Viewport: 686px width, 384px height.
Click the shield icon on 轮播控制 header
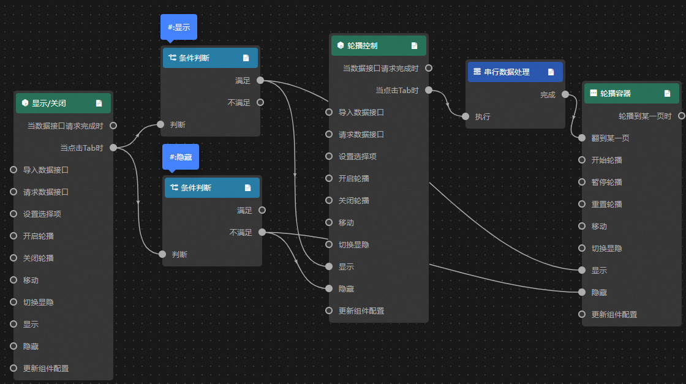(339, 45)
